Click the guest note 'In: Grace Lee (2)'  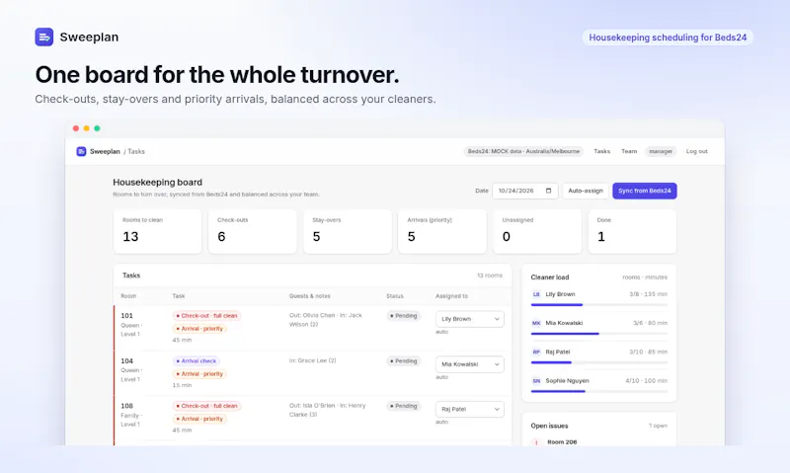(312, 360)
